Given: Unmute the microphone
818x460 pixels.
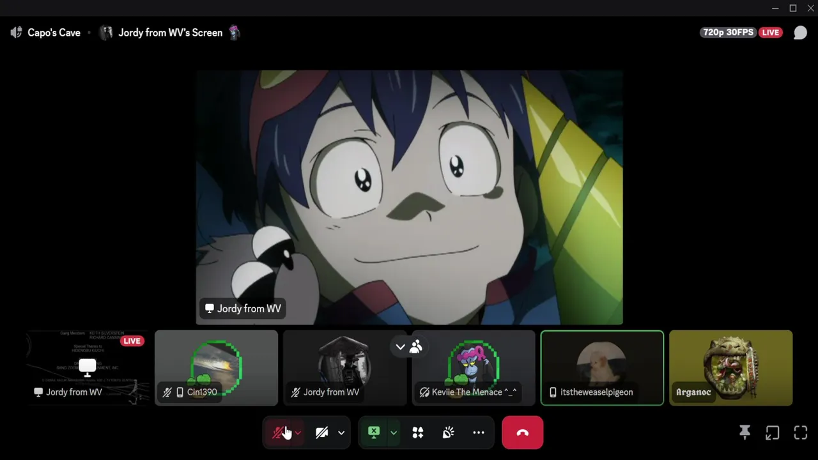Looking at the screenshot, I should point(279,433).
